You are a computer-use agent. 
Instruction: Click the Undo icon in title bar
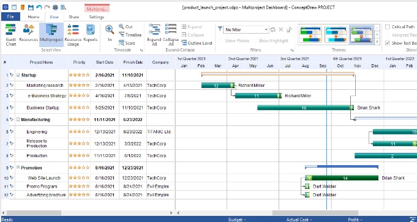pyautogui.click(x=39, y=7)
